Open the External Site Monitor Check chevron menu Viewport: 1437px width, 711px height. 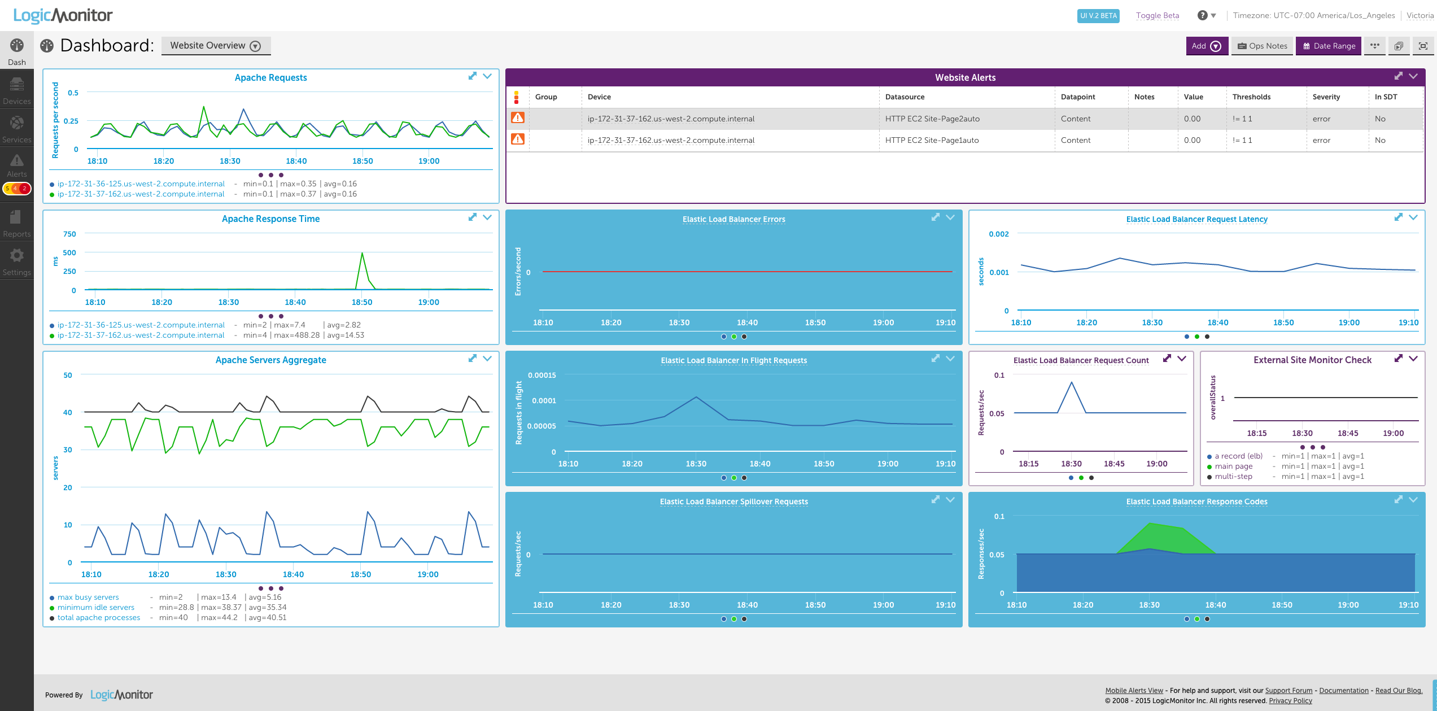click(x=1413, y=359)
